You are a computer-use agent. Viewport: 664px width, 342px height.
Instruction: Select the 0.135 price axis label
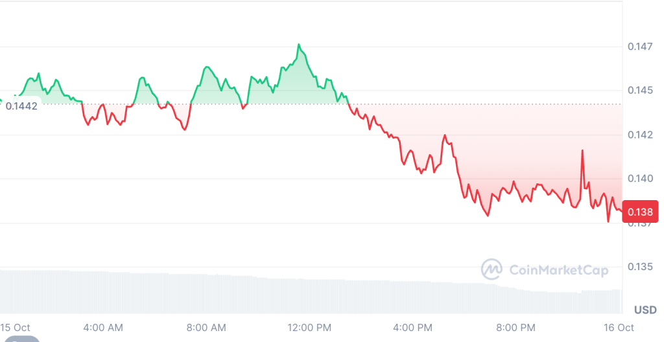pos(640,267)
